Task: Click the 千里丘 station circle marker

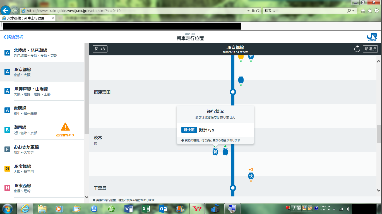Action: tap(233, 188)
